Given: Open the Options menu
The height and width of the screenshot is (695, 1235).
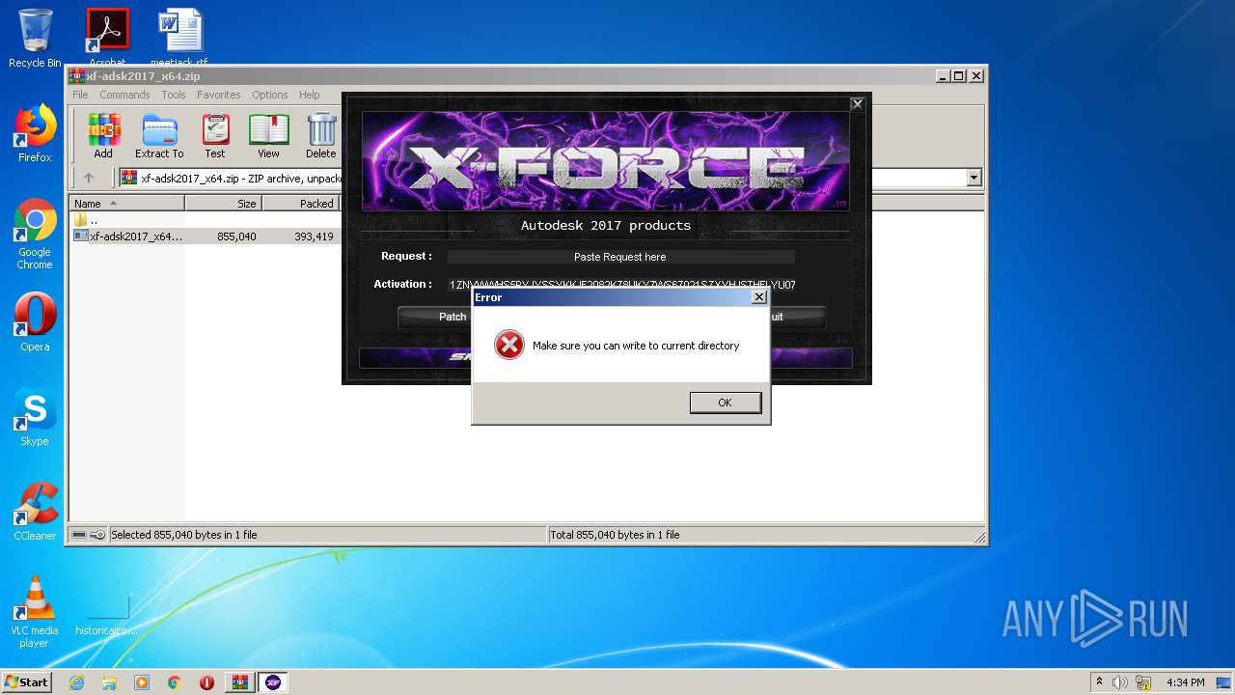Looking at the screenshot, I should 270,95.
